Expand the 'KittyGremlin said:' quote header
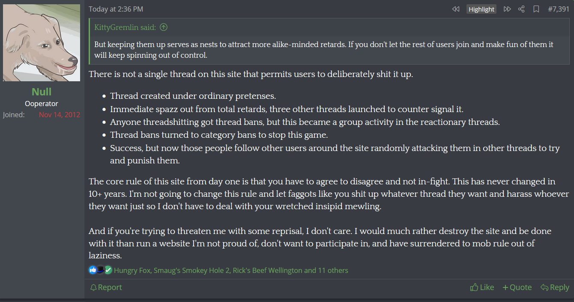 (125, 27)
